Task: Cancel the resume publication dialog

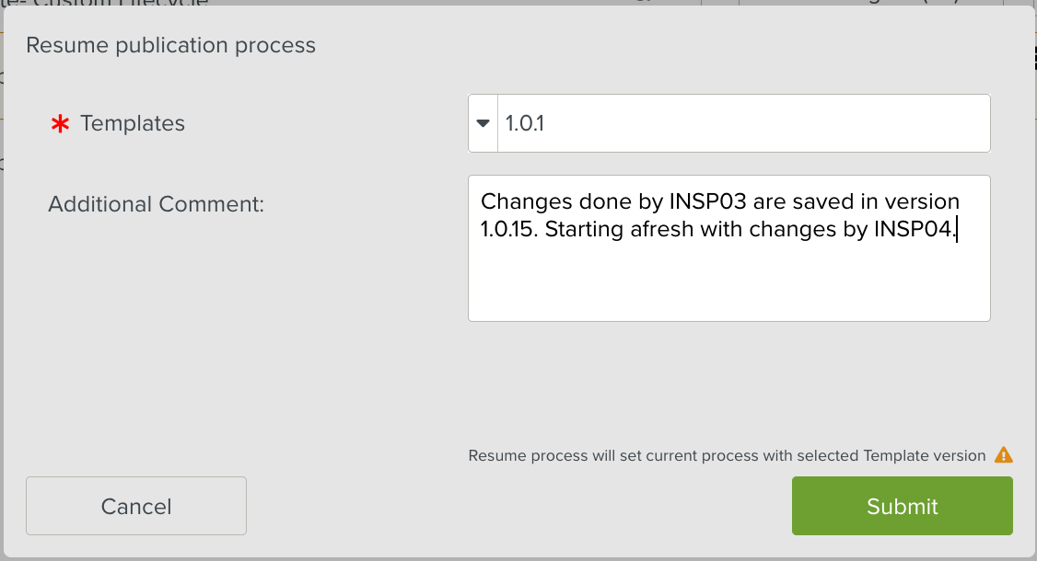Action: pyautogui.click(x=136, y=506)
